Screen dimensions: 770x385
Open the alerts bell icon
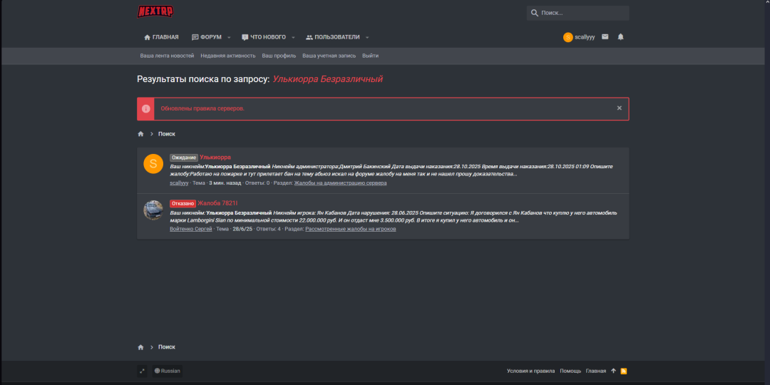pos(620,37)
